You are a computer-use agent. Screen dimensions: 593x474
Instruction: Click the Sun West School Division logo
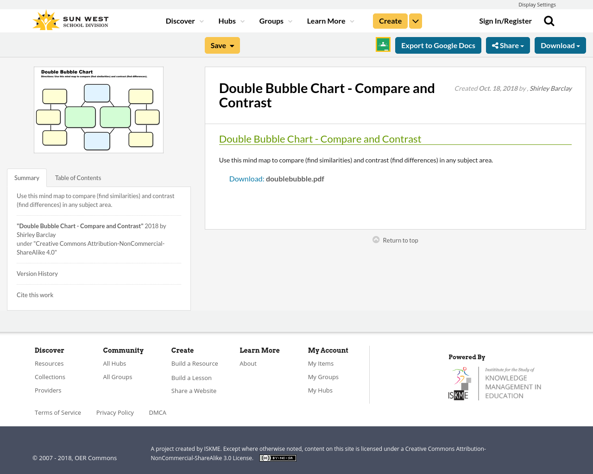(69, 19)
